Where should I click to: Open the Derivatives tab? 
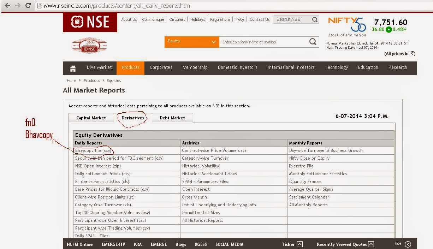[x=133, y=118]
